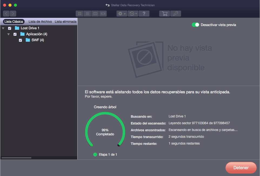Uncheck the Lost Drive 1 checkbox
The width and height of the screenshot is (260, 176).
pyautogui.click(x=10, y=28)
